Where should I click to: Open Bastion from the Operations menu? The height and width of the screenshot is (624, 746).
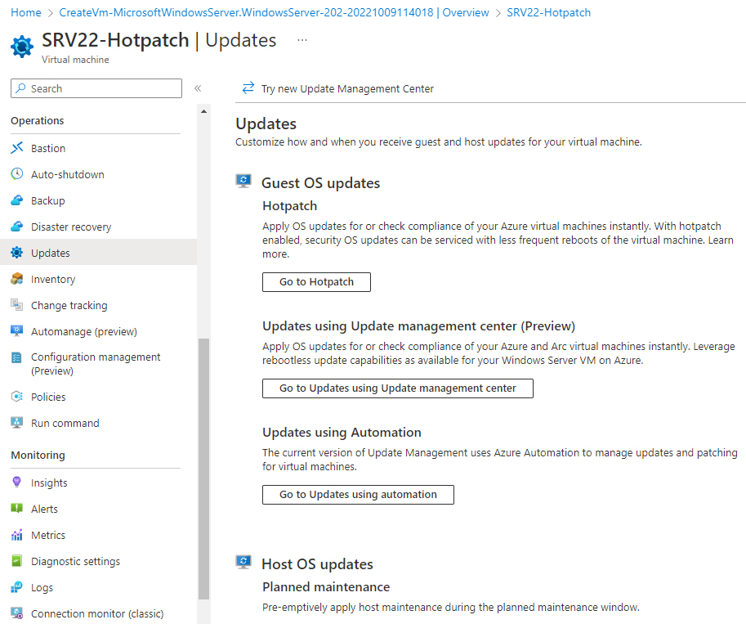pyautogui.click(x=47, y=148)
